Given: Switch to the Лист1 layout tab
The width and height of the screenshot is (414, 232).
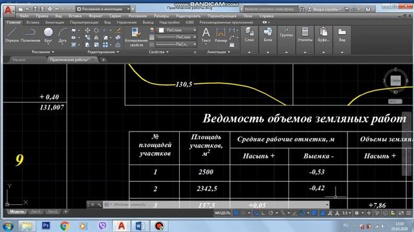Looking at the screenshot, I should point(36,212).
